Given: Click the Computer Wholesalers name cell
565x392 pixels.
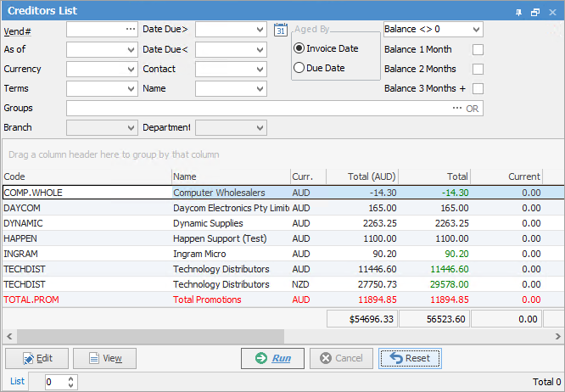Looking at the screenshot, I should 231,193.
